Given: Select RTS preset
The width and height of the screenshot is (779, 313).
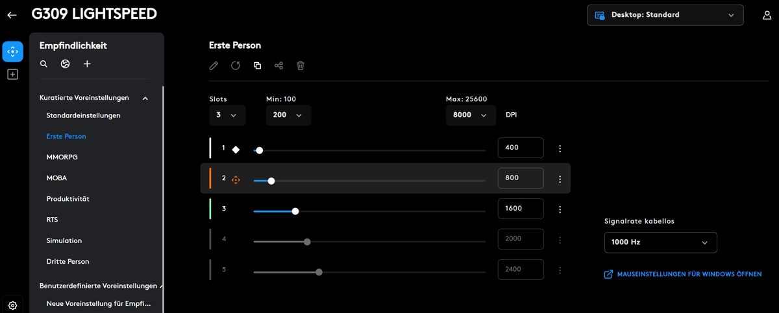Looking at the screenshot, I should [x=53, y=220].
